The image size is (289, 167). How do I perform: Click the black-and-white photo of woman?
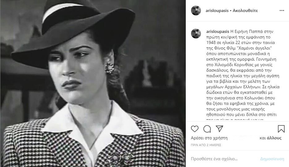click(x=93, y=83)
